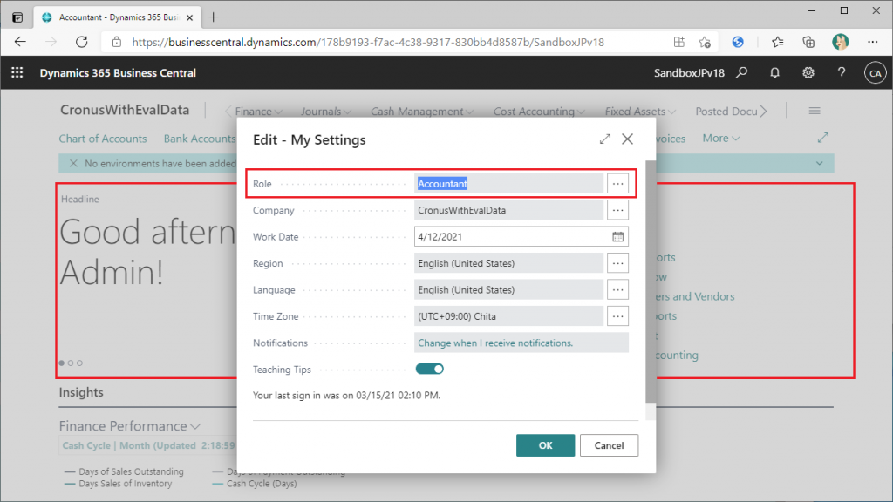893x502 pixels.
Task: Open the CA user account avatar
Action: coord(876,73)
